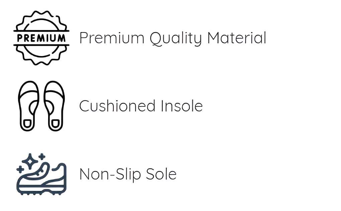Click the word Cushioned
This screenshot has width=341, height=211.
coord(117,106)
